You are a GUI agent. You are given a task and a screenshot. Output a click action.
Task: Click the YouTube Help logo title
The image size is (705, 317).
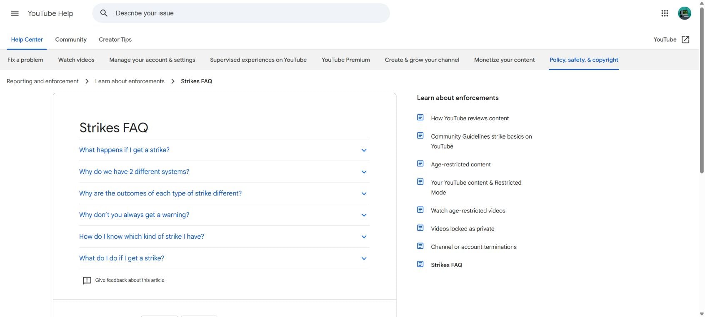pos(50,13)
